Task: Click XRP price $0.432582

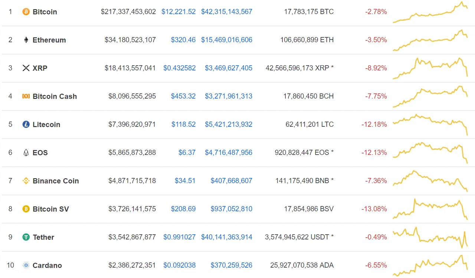Action: pyautogui.click(x=180, y=68)
